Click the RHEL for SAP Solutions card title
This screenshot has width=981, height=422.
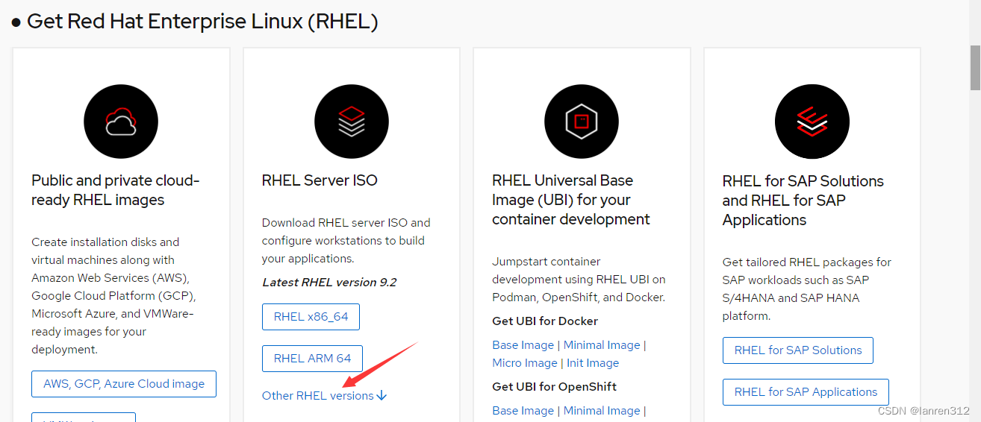[803, 201]
